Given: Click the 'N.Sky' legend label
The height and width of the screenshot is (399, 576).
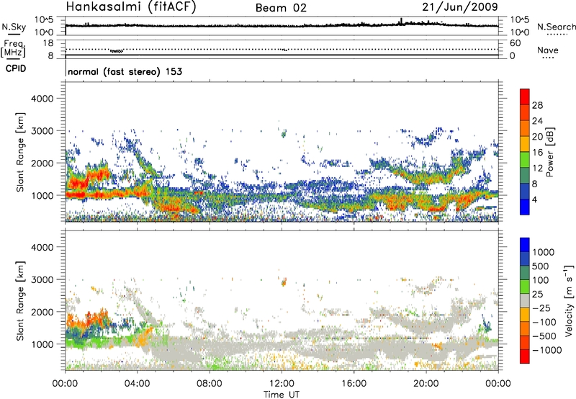Looking at the screenshot, I should coord(14,27).
